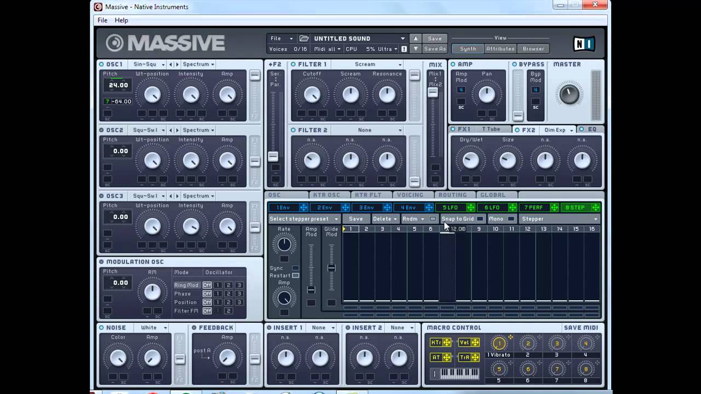Click the Amp level fader handle
The width and height of the screenshot is (701, 394).
518,115
